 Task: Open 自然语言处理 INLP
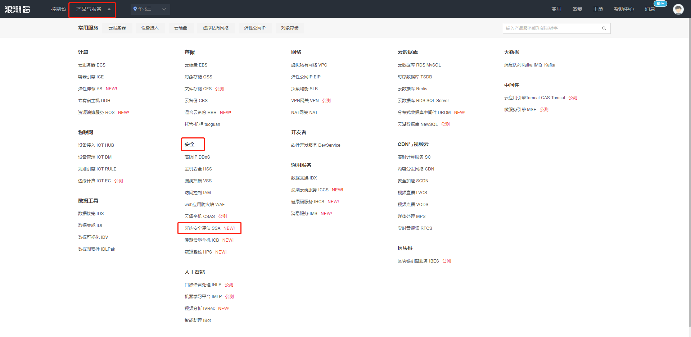click(x=203, y=285)
